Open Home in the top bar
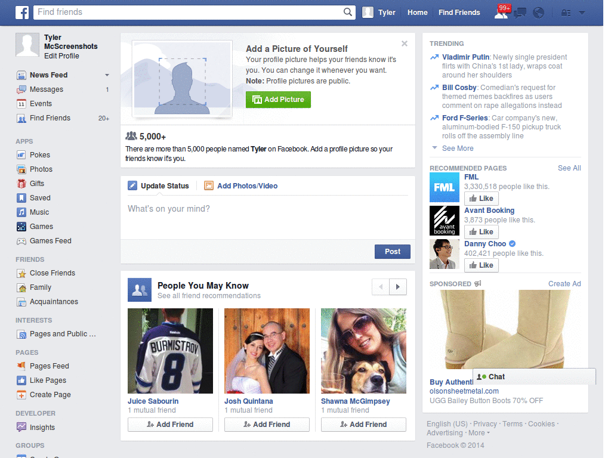The image size is (611, 458). [417, 13]
